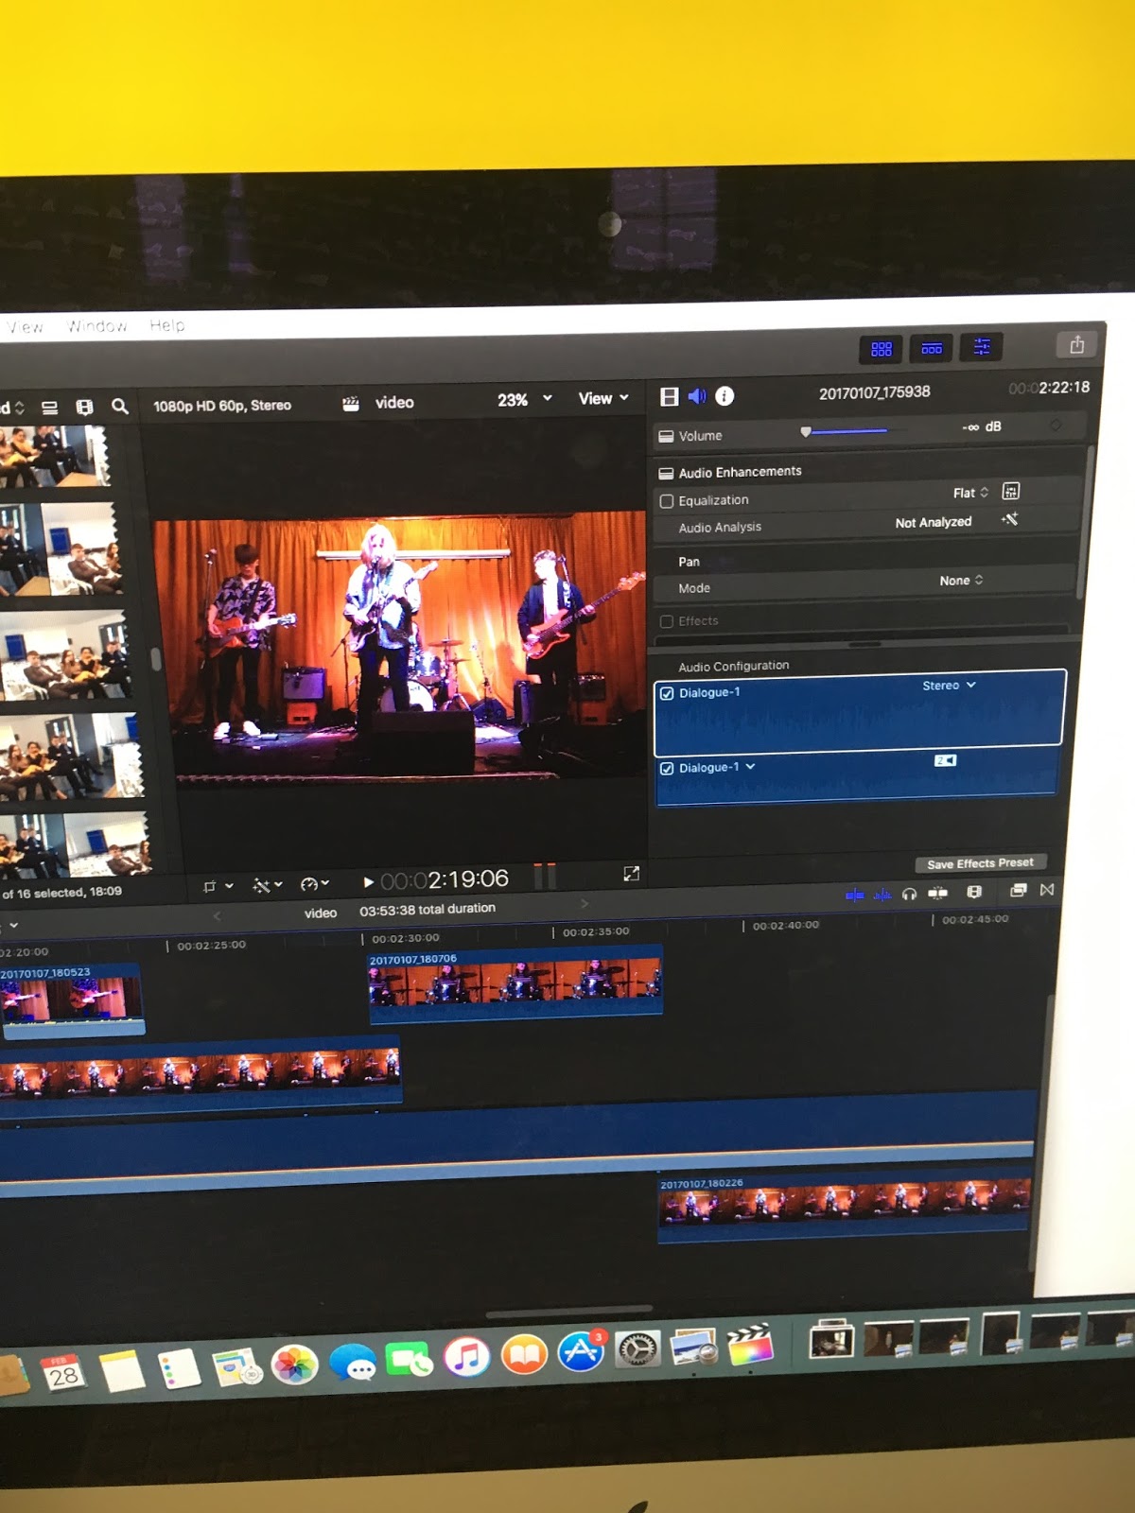Expand the second Dialogue-1 role dropdown

pyautogui.click(x=751, y=767)
